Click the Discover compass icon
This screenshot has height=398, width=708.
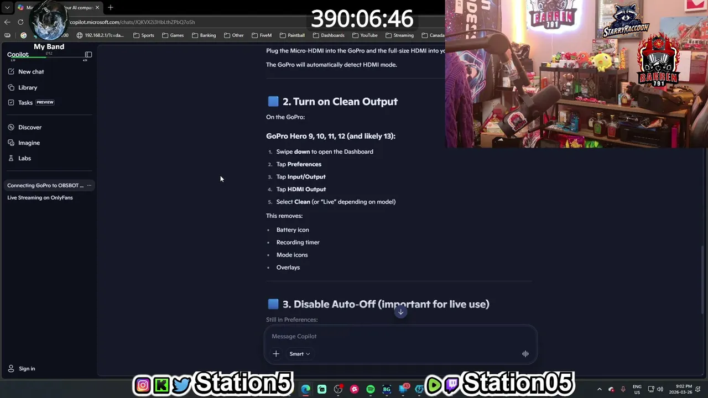11,127
